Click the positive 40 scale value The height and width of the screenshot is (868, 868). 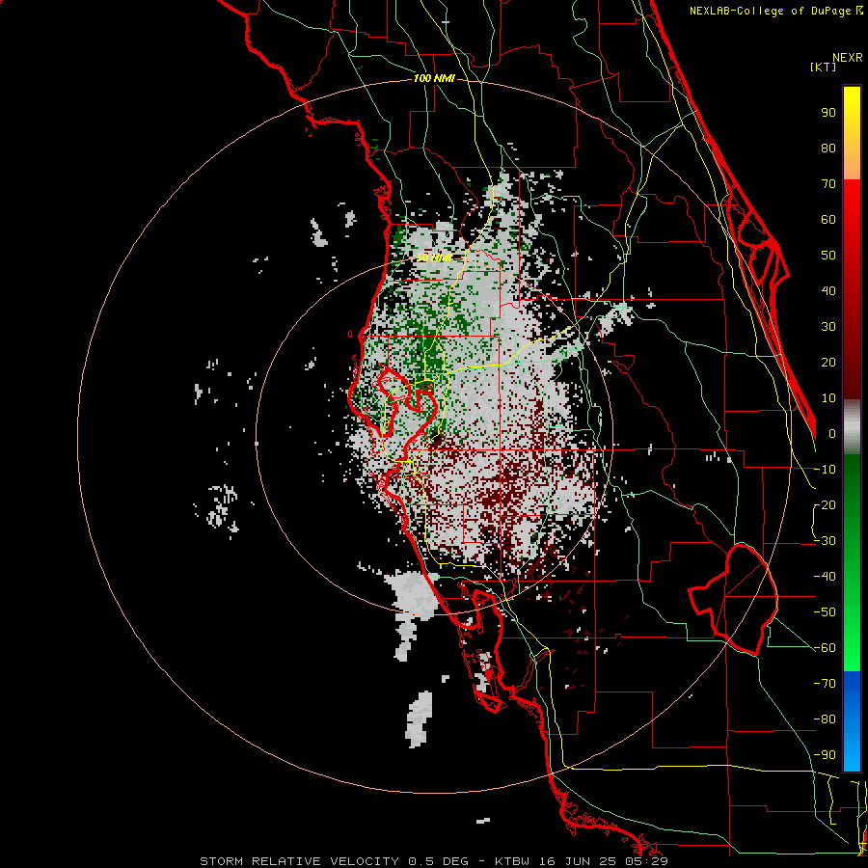tap(828, 291)
